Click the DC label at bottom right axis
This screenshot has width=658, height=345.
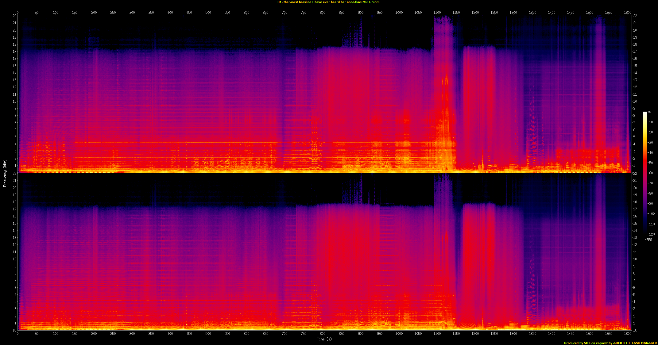(x=635, y=330)
